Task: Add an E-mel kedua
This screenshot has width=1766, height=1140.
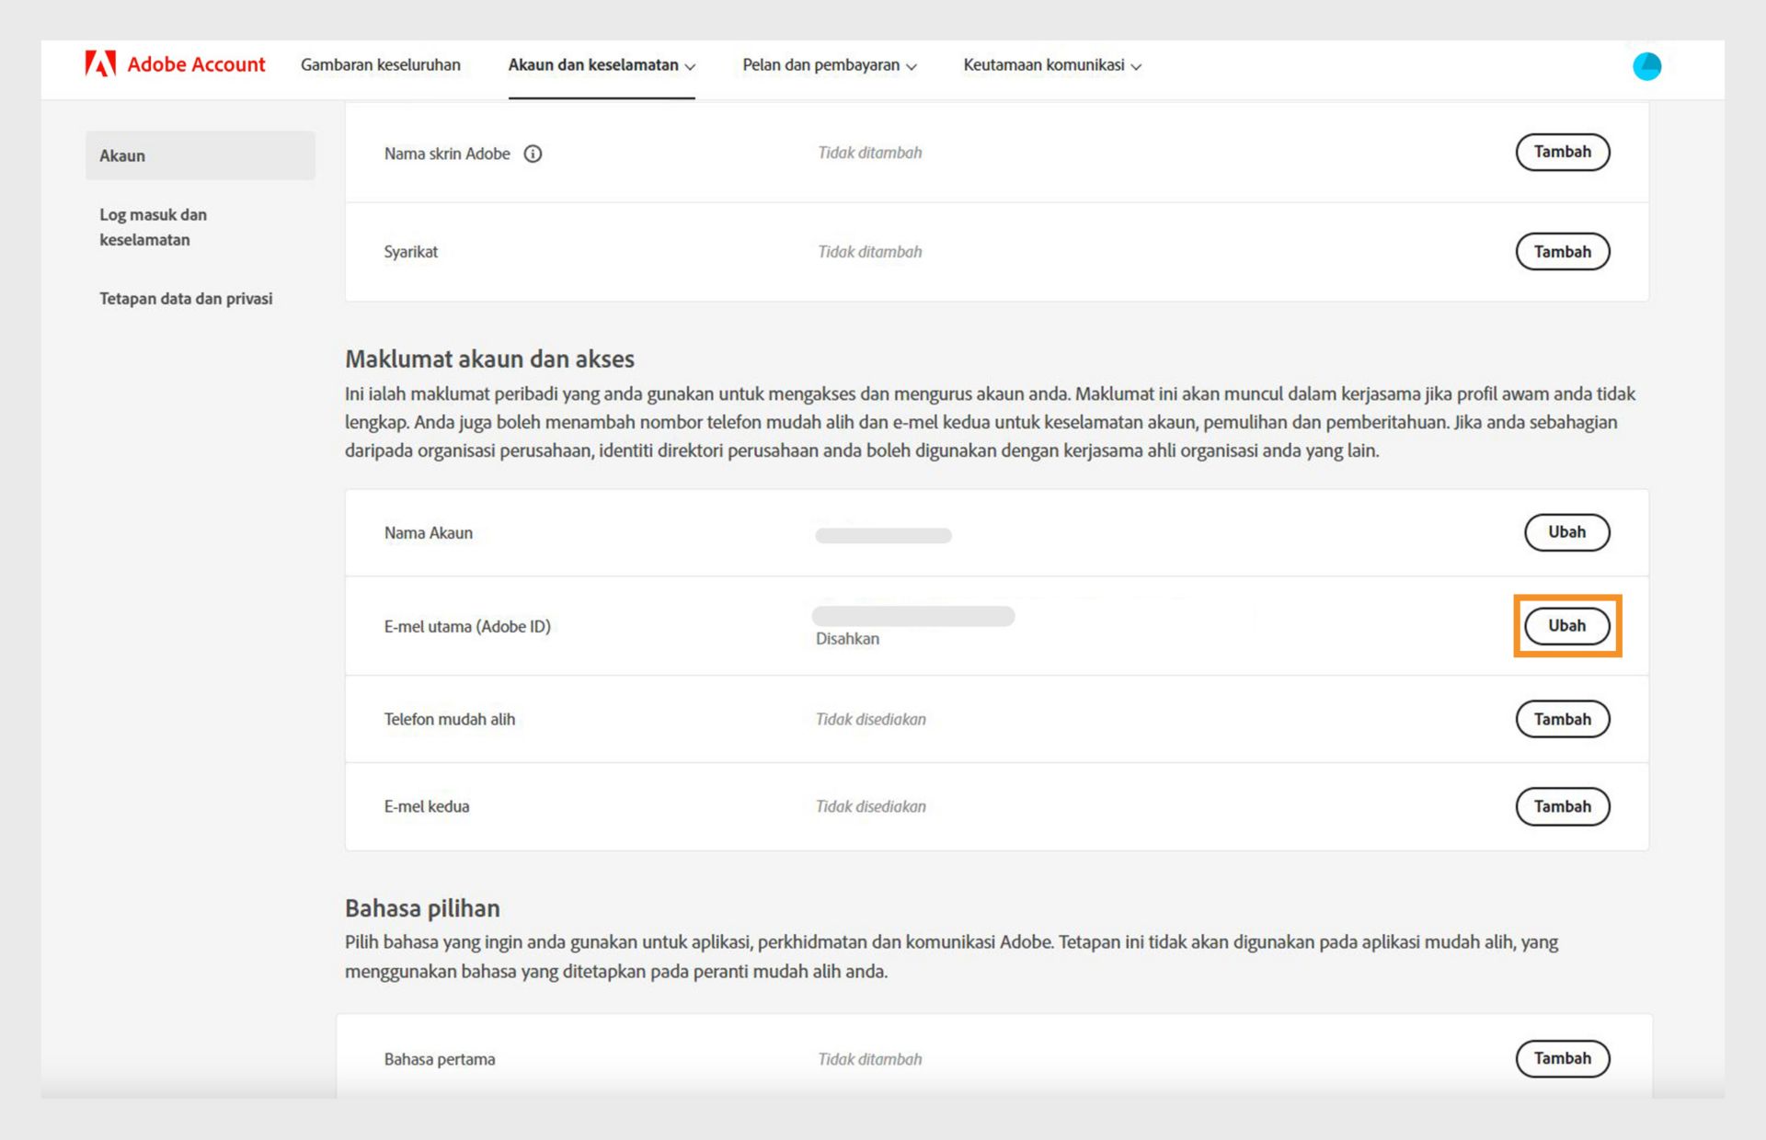Action: click(1561, 806)
